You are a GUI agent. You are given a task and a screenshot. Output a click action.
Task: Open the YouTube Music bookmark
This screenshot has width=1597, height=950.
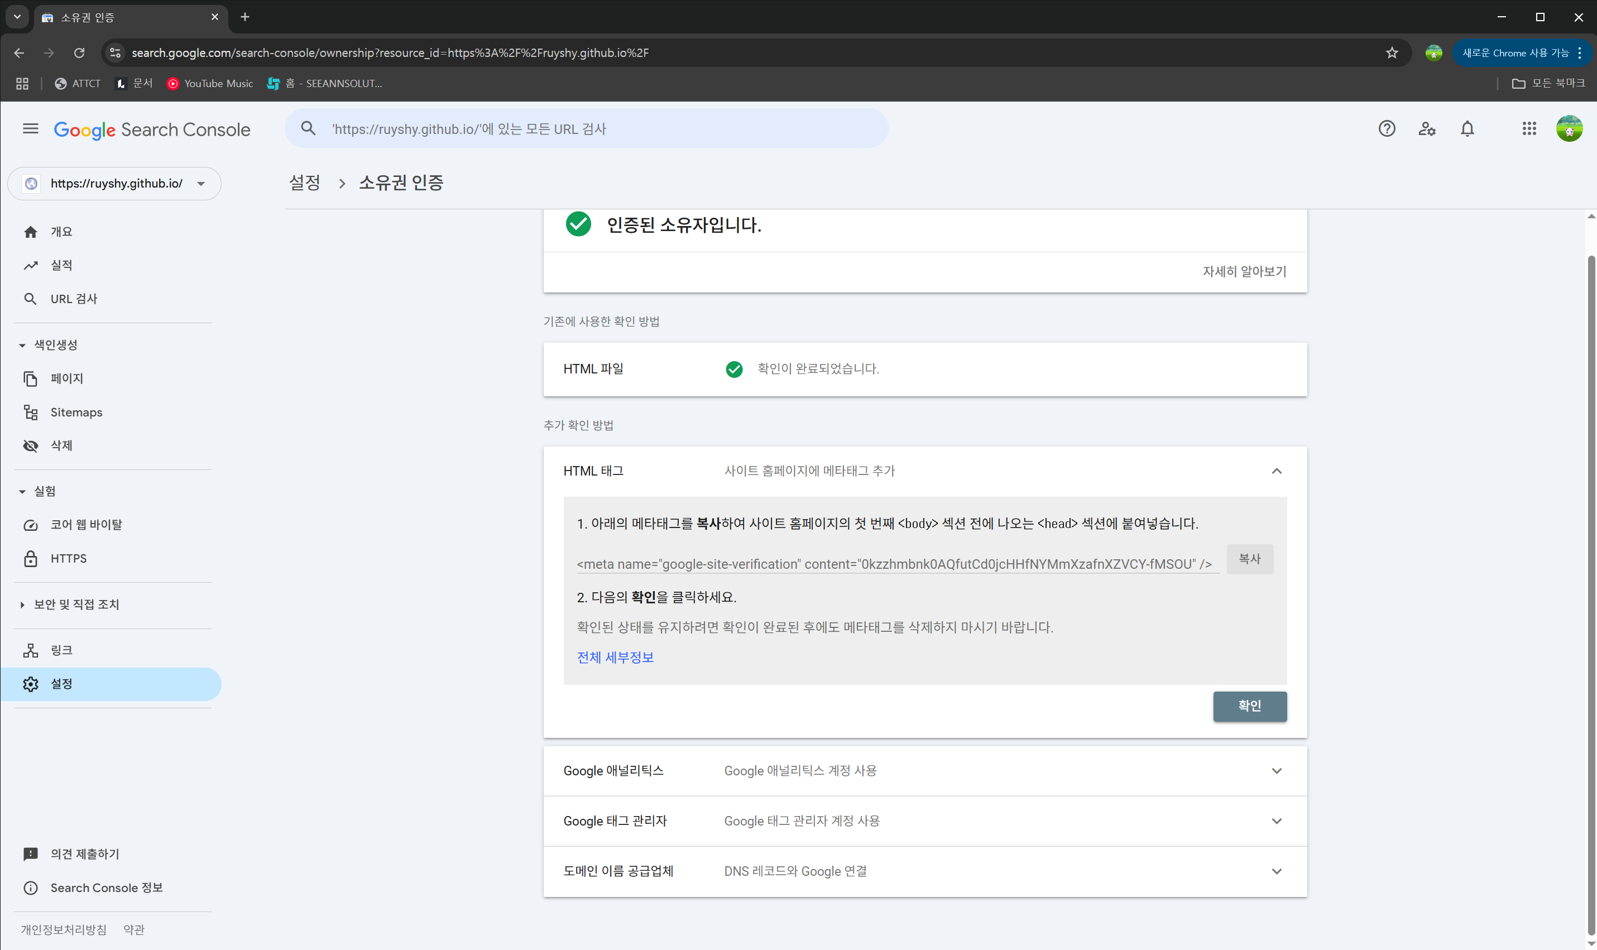(x=209, y=83)
